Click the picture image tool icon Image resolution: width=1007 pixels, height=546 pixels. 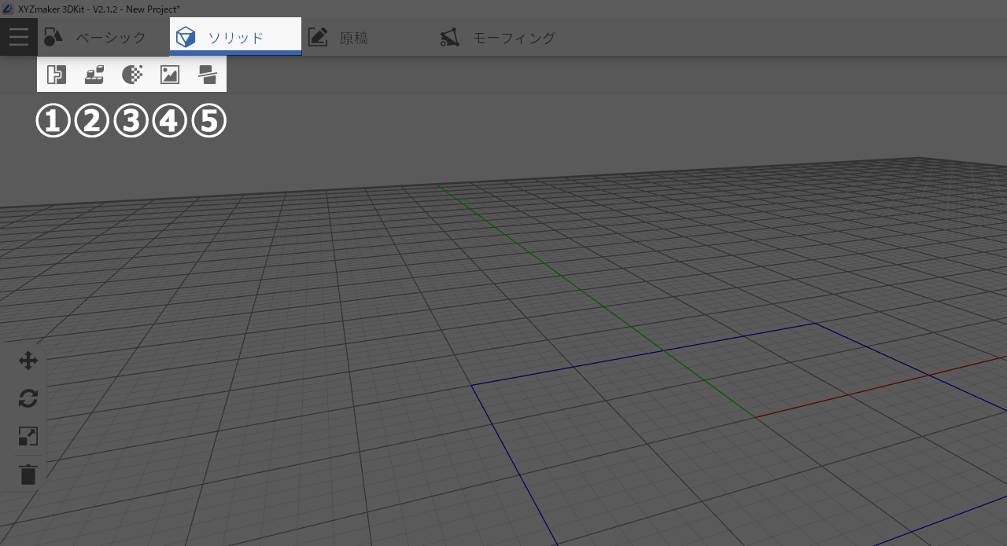[x=170, y=75]
